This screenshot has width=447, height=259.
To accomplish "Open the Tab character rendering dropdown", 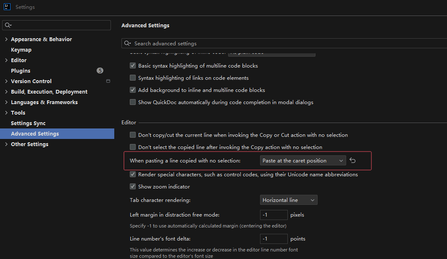I will click(x=288, y=200).
